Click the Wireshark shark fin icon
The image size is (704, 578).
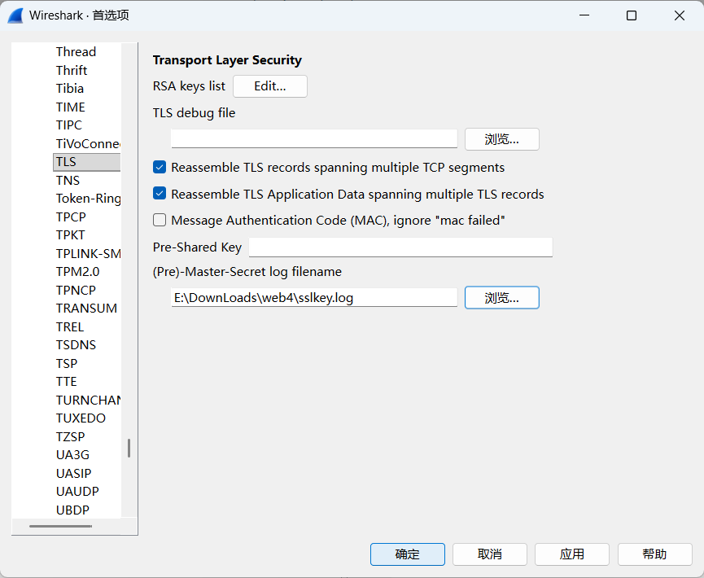click(x=15, y=15)
